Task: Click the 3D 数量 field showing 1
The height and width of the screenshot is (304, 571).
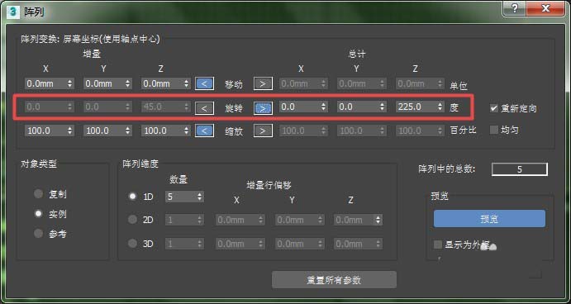Action: point(184,244)
